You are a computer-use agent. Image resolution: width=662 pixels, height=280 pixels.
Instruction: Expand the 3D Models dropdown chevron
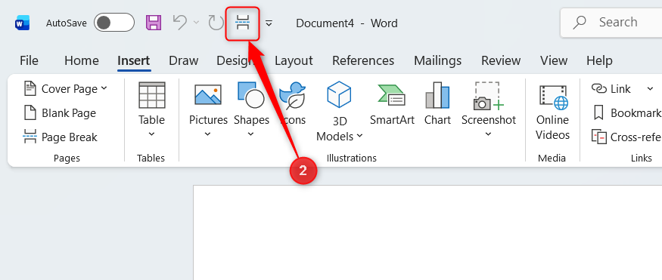(x=359, y=136)
